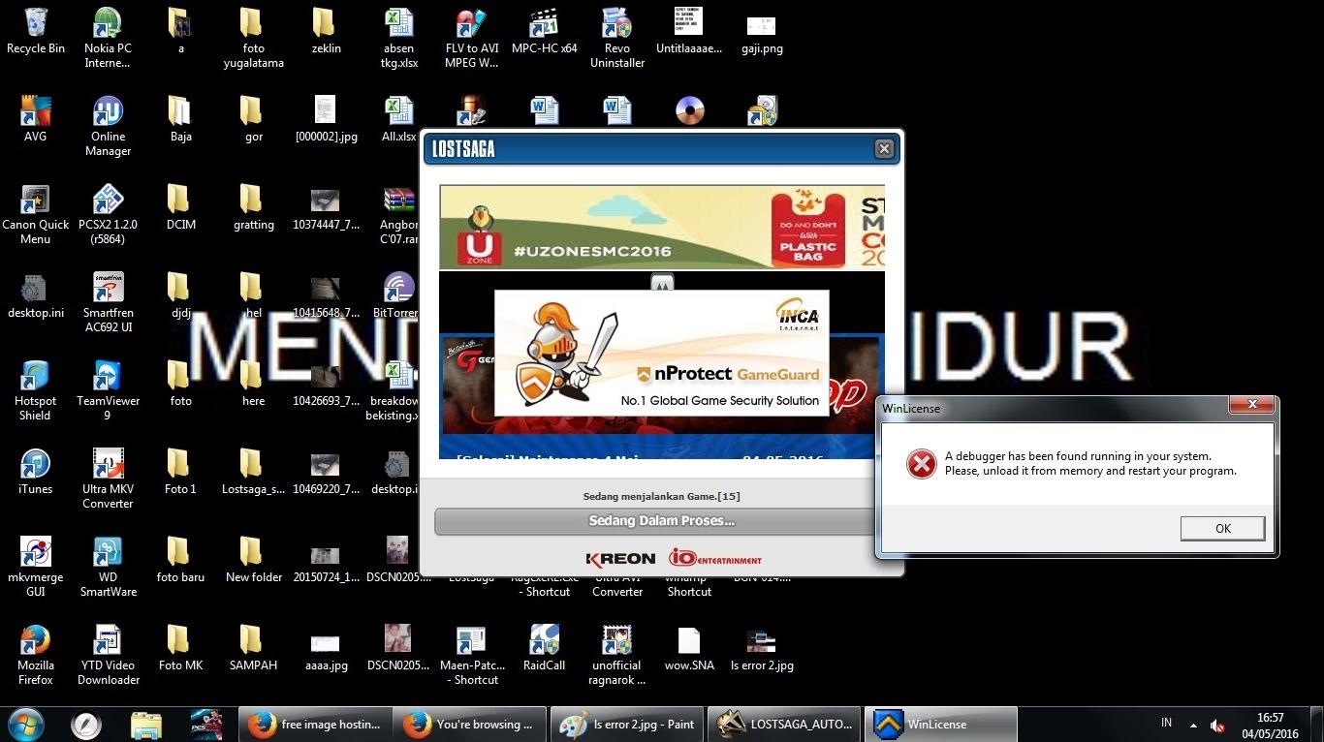Select the TeamViewer 9 desktop icon
1324x742 pixels.
pos(108,390)
